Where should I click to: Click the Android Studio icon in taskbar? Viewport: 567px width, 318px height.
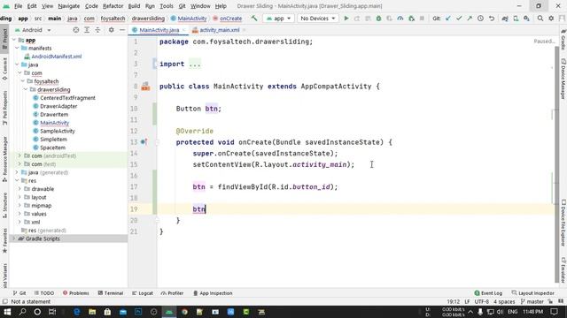tap(169, 312)
